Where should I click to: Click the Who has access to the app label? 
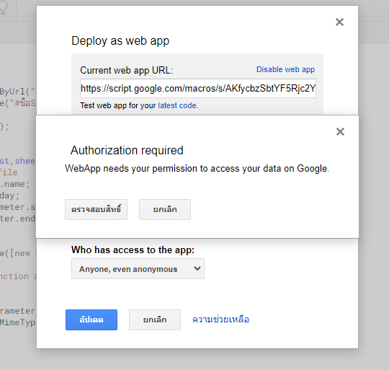(x=133, y=250)
